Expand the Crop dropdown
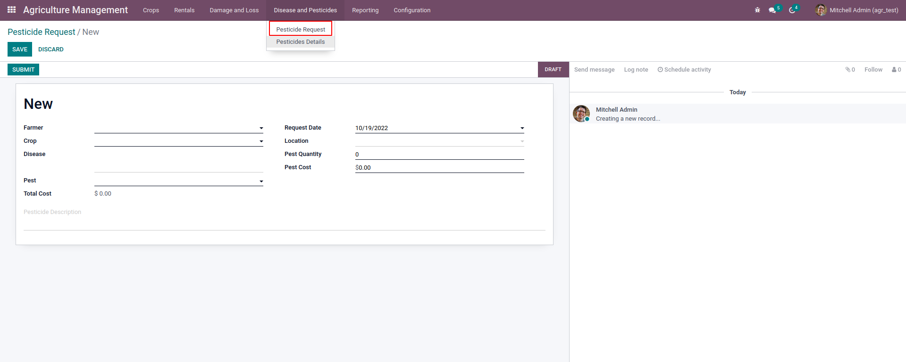Image resolution: width=906 pixels, height=362 pixels. coord(261,141)
